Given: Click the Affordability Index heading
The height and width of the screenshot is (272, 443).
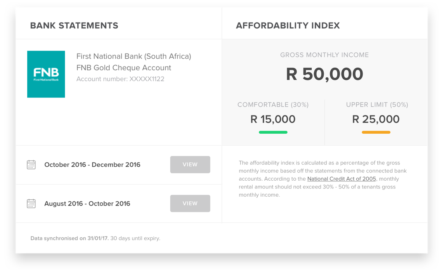Looking at the screenshot, I should [288, 26].
